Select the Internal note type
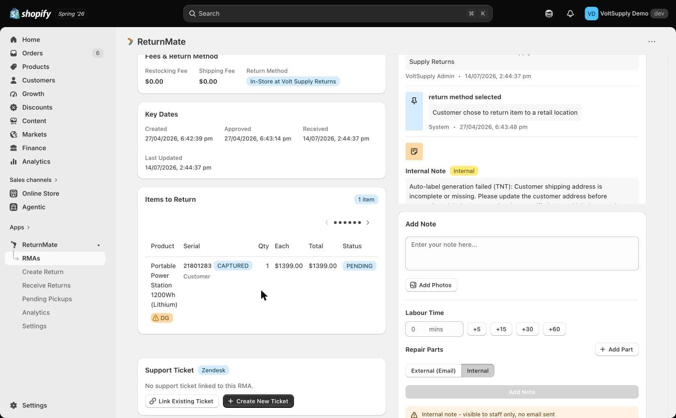The image size is (676, 418). [x=478, y=371]
